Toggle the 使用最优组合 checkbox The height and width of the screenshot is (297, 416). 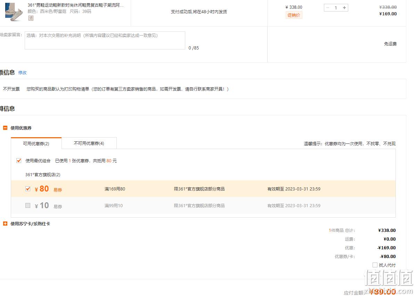pyautogui.click(x=18, y=161)
